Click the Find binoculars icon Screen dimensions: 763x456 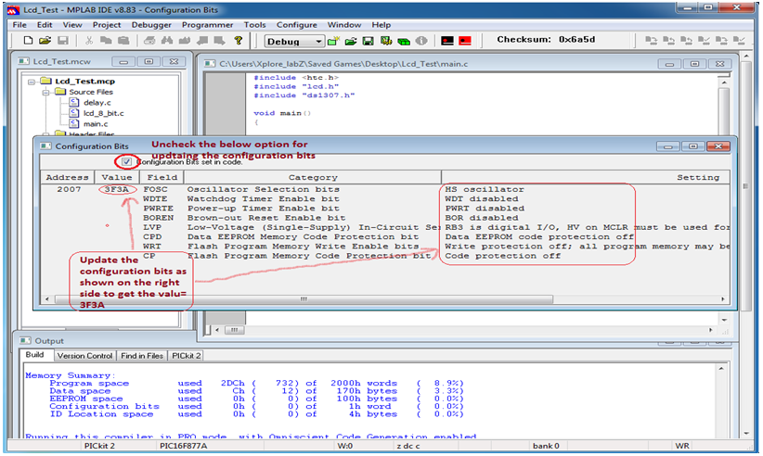(x=167, y=41)
